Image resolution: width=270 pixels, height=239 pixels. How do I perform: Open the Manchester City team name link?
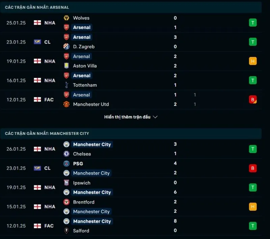point(92,144)
